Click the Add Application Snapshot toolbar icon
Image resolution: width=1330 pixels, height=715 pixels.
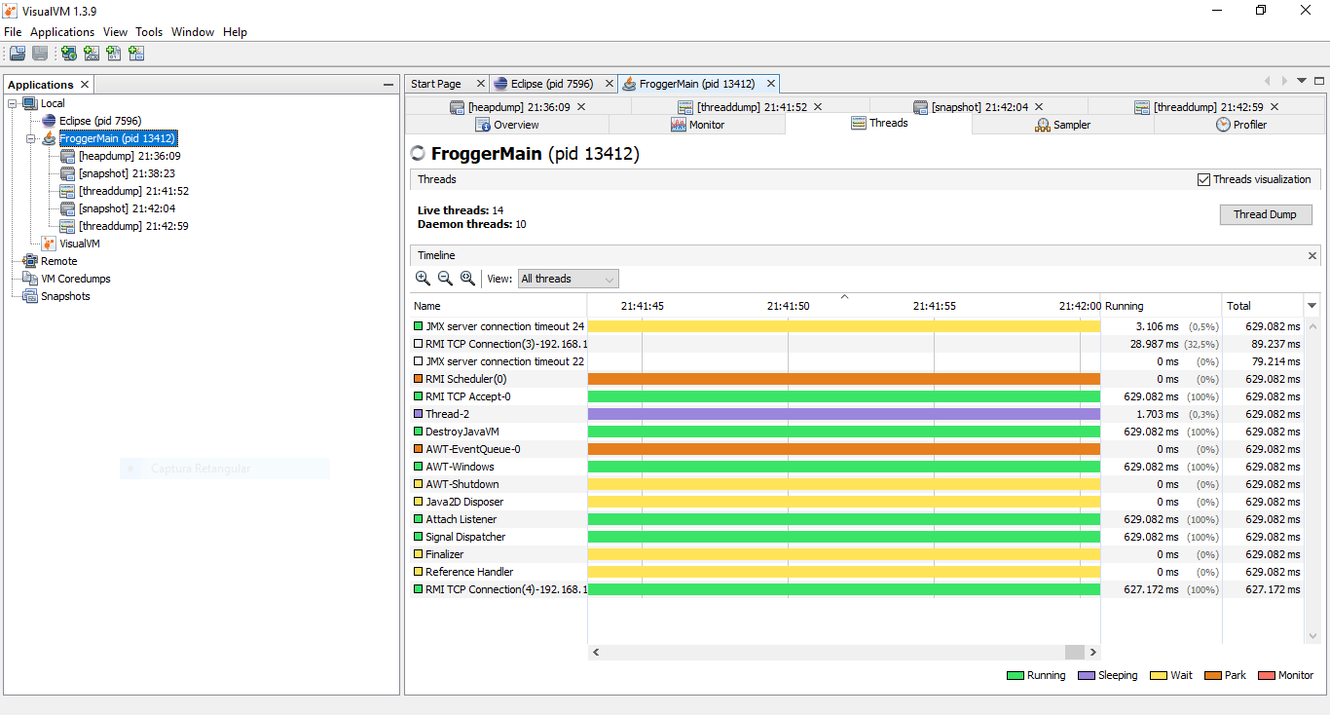(136, 54)
